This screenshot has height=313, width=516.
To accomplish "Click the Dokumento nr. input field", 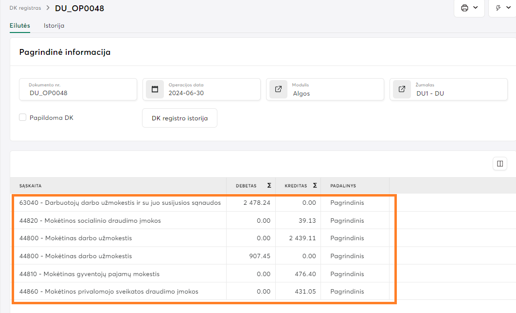I will 78,93.
